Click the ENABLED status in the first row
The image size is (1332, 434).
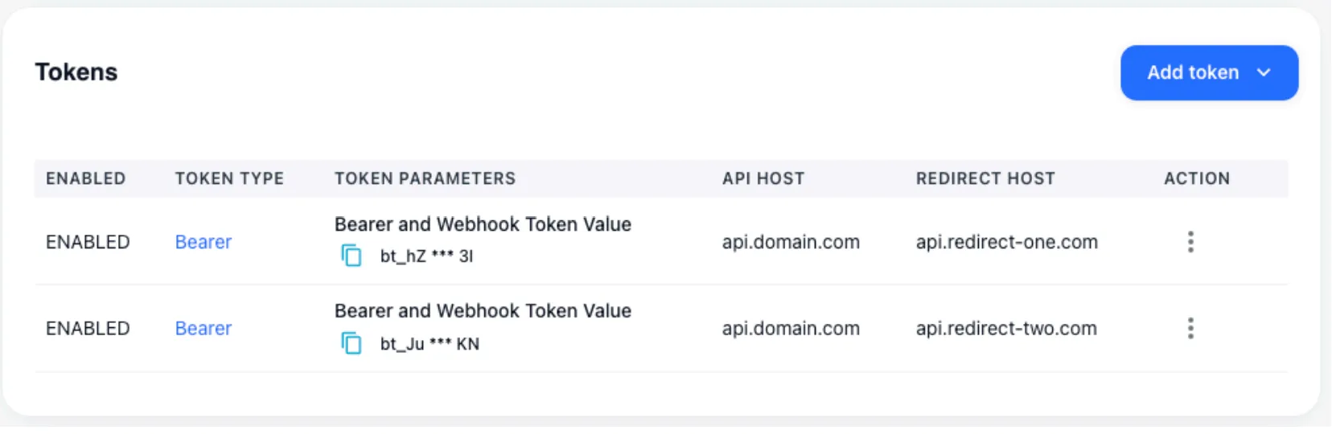88,242
